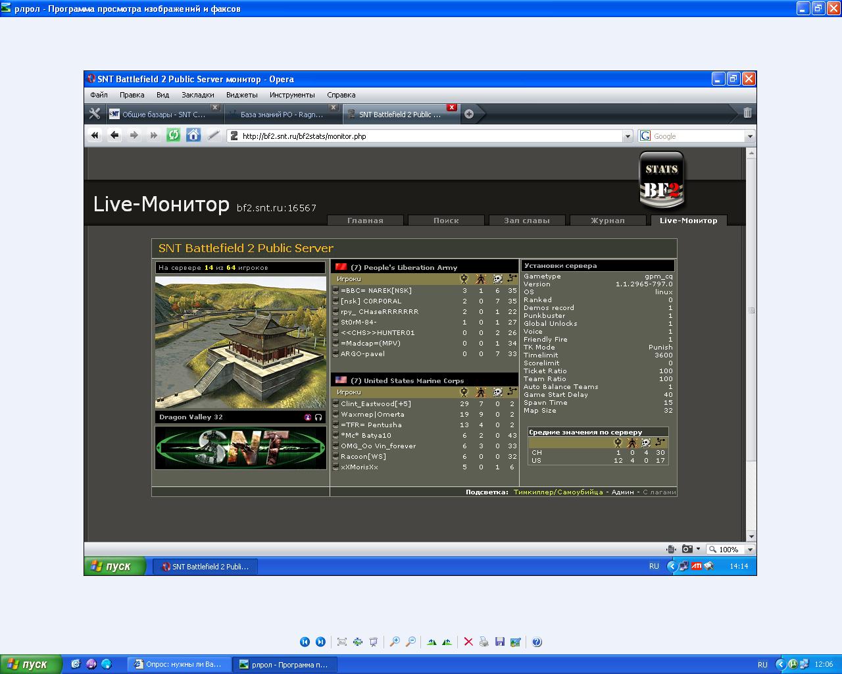Open Закладки menu
The width and height of the screenshot is (842, 674).
[198, 95]
